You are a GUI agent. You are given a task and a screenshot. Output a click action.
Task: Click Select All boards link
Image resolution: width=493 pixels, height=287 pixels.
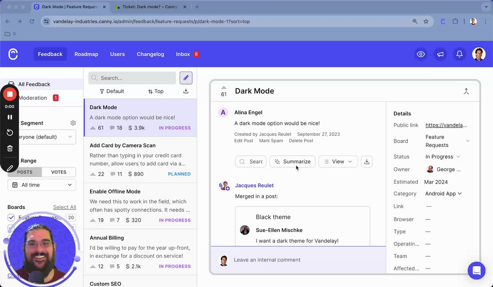[64, 207]
